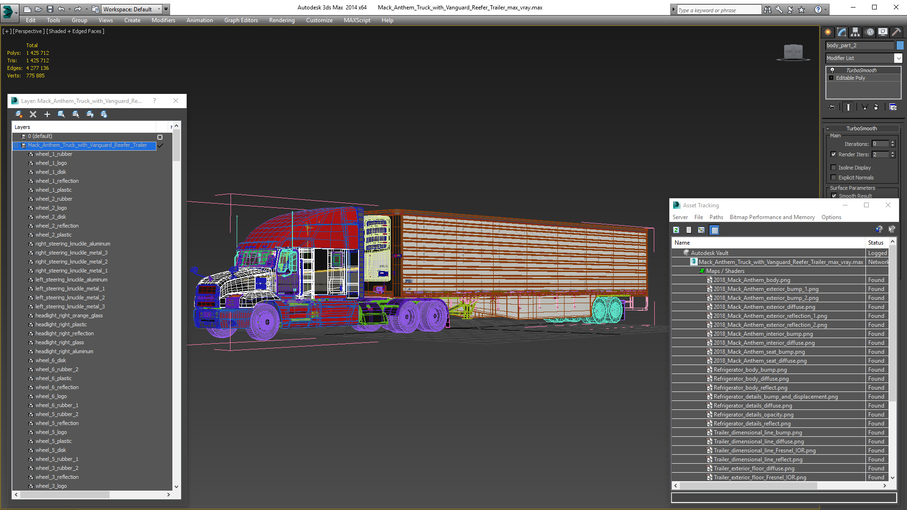Open the undo history dropdown arrow
The image size is (907, 510).
click(x=68, y=9)
